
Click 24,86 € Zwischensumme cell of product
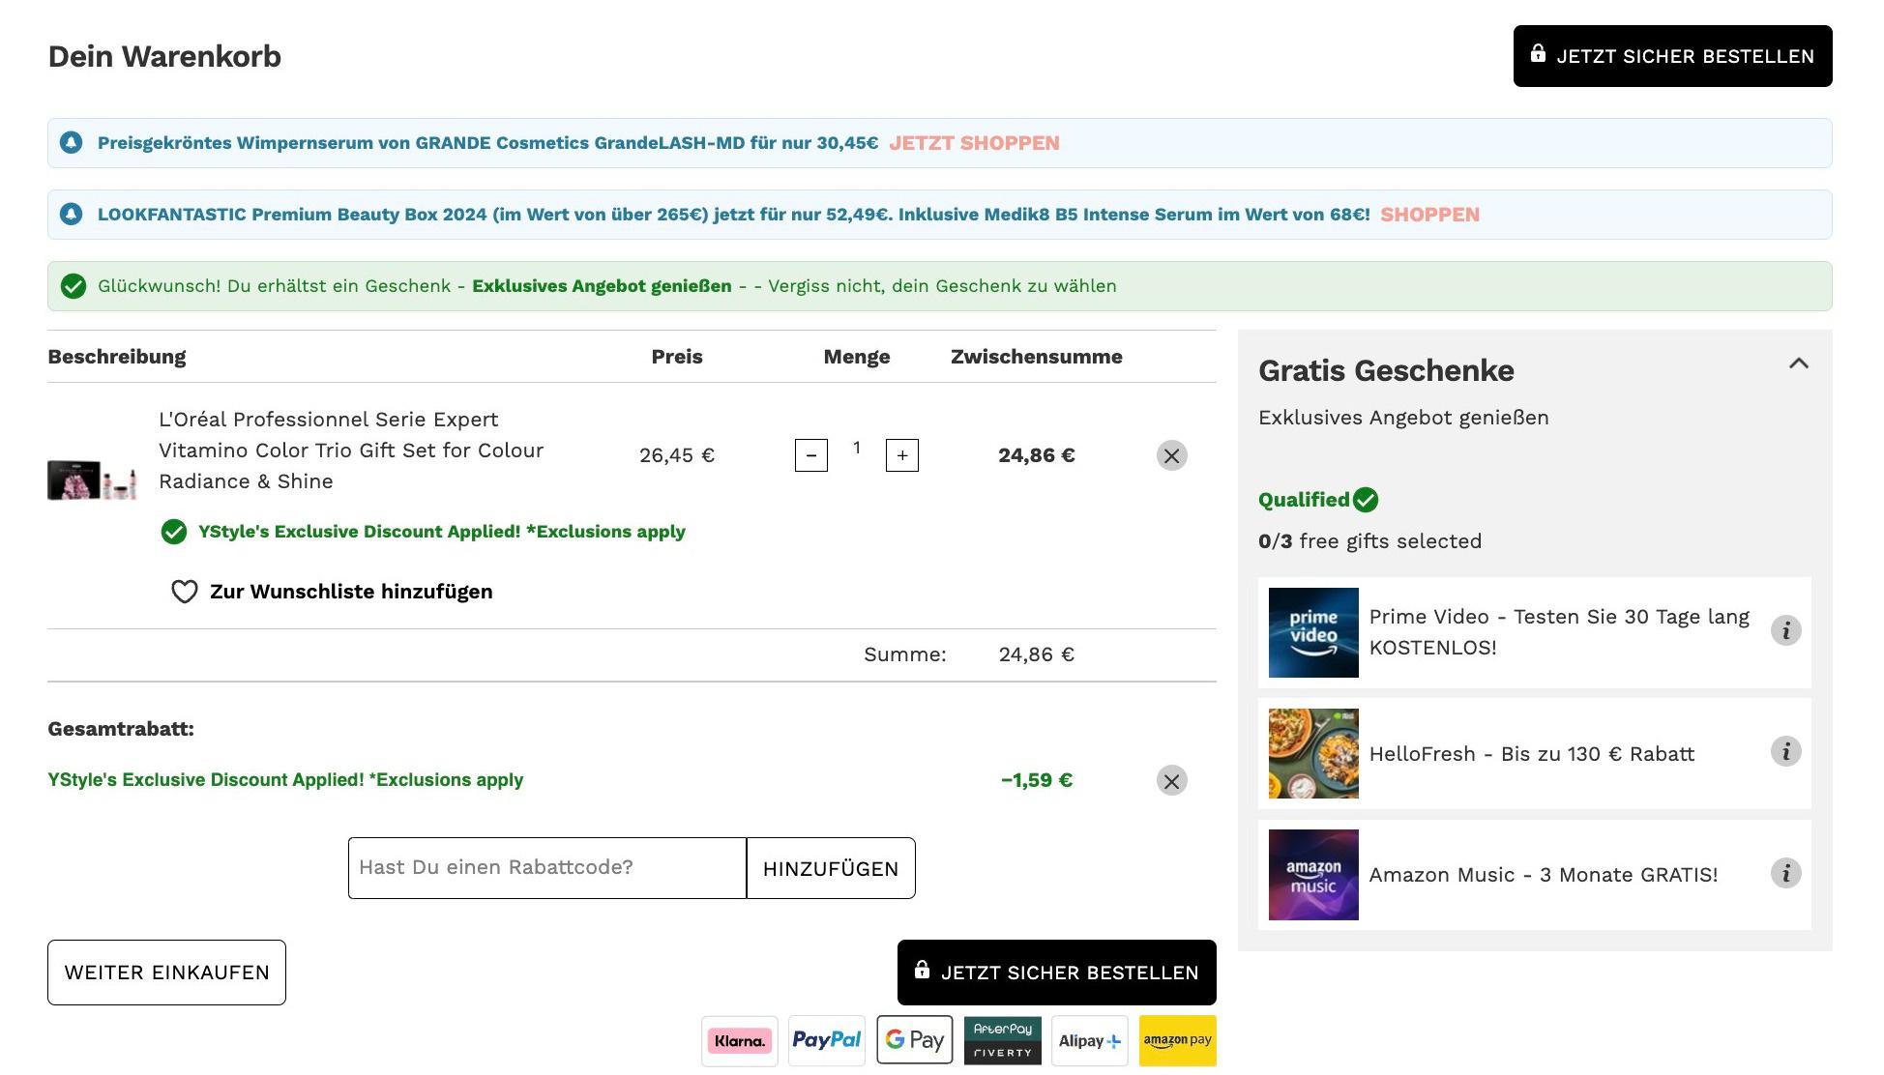(x=1037, y=455)
